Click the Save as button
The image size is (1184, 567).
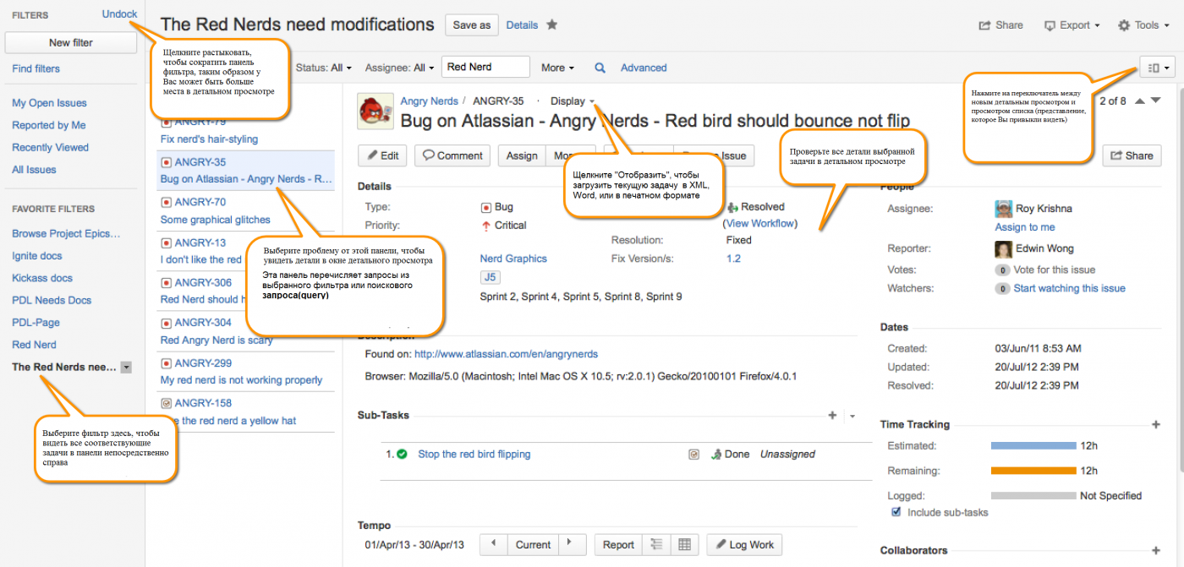471,25
